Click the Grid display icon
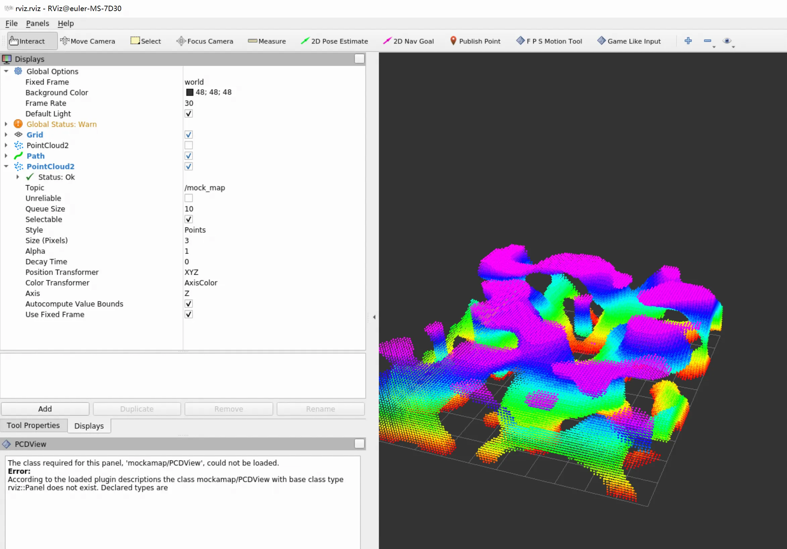Screen dimensions: 787x549 [x=18, y=135]
